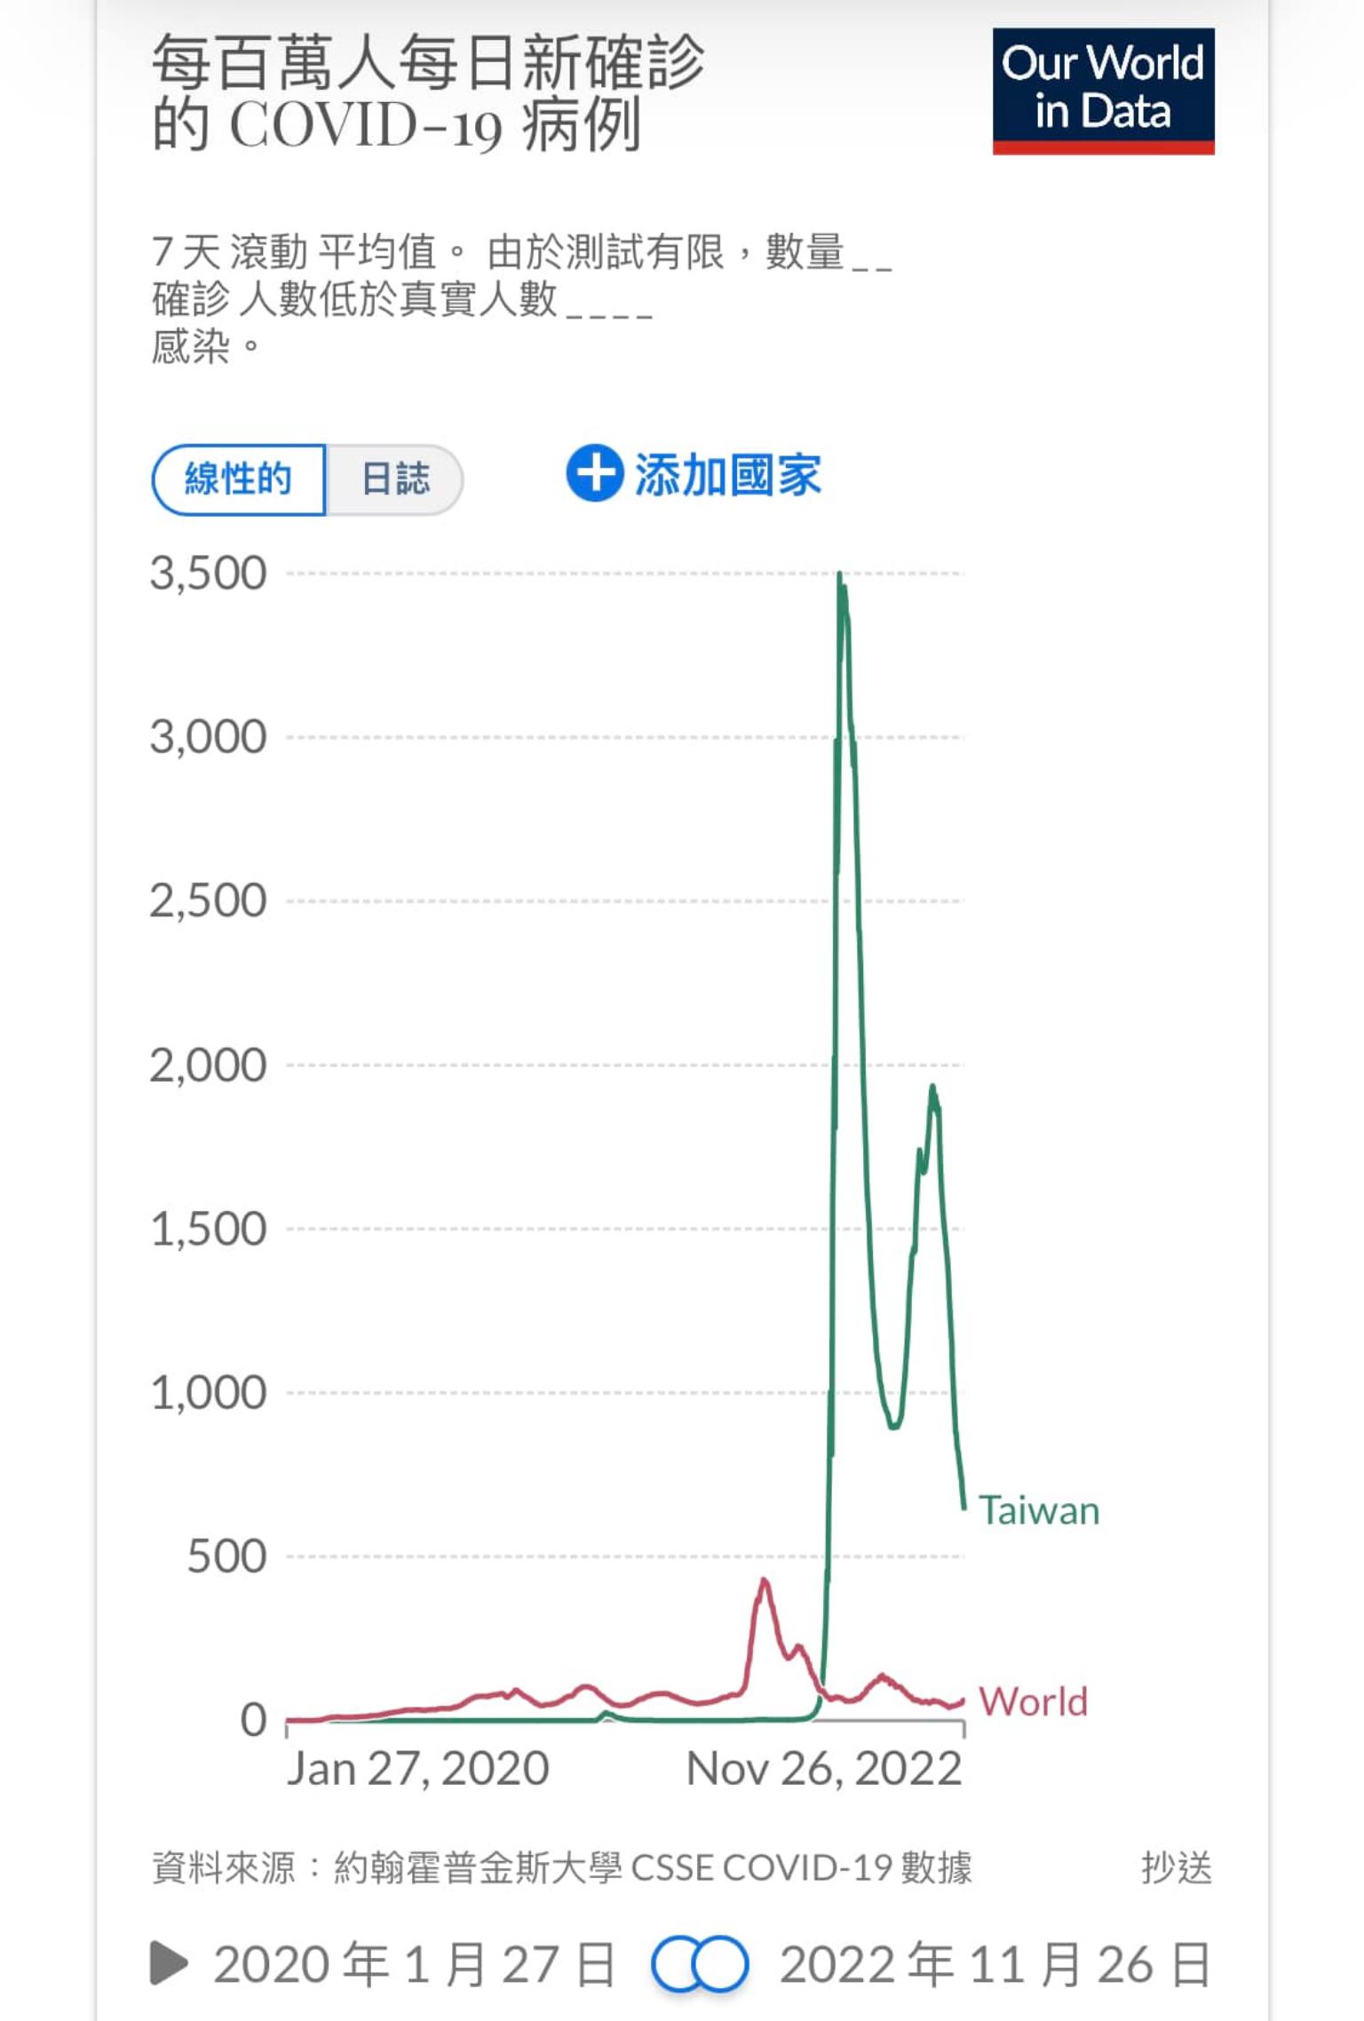Click the Taiwan second wave peak

(932, 1088)
